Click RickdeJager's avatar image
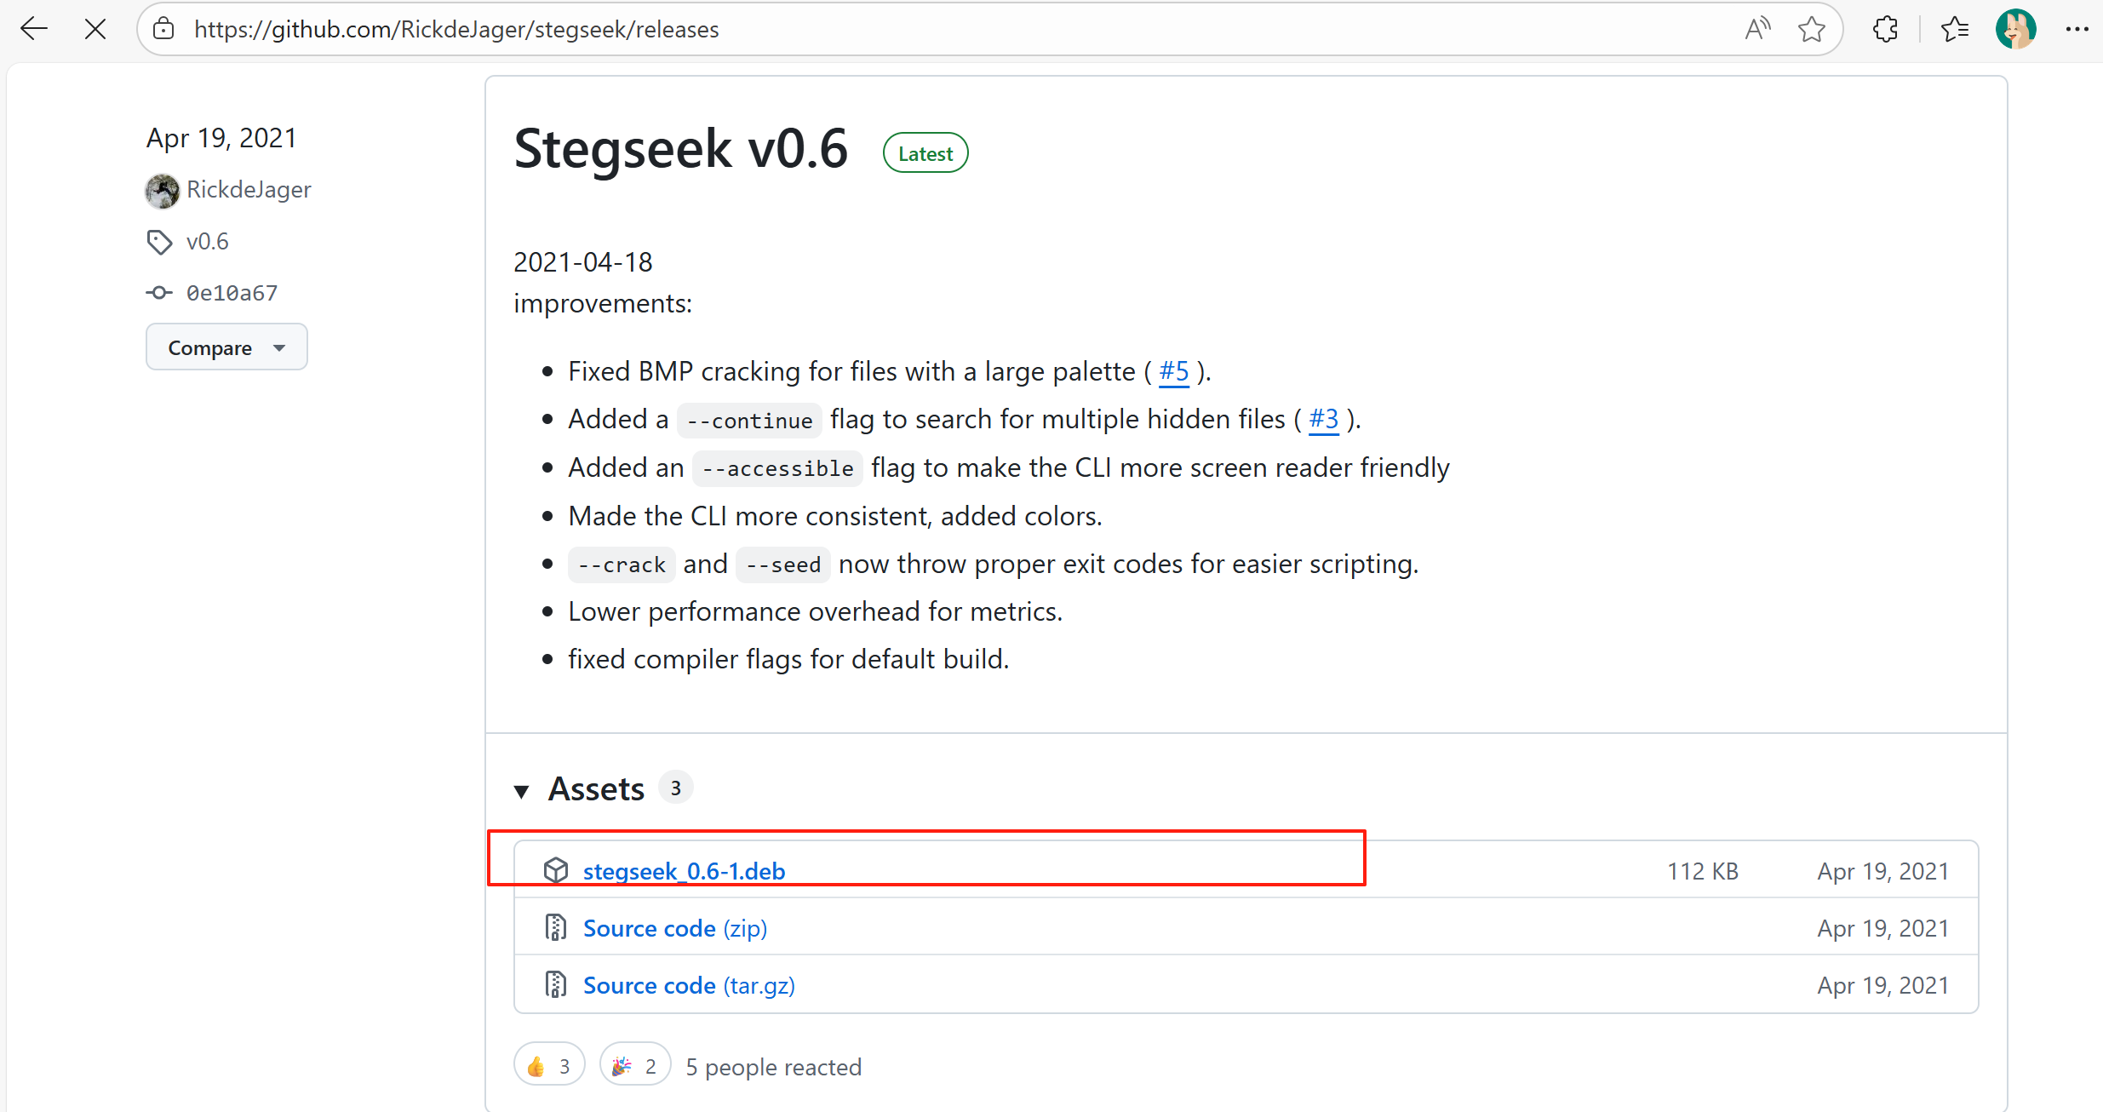2103x1112 pixels. tap(162, 190)
